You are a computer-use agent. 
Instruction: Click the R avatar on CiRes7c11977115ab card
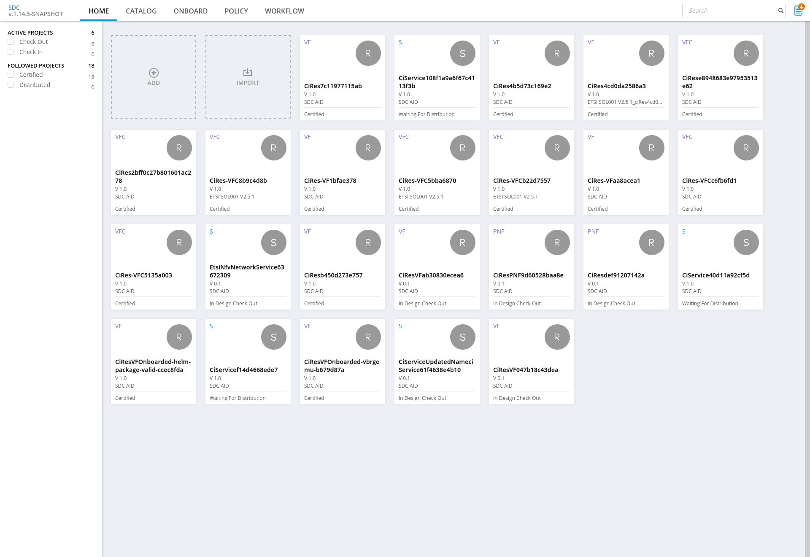tap(368, 53)
